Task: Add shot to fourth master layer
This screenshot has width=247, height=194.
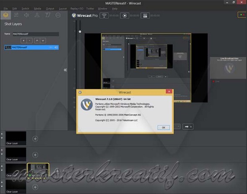Action: coord(35,187)
